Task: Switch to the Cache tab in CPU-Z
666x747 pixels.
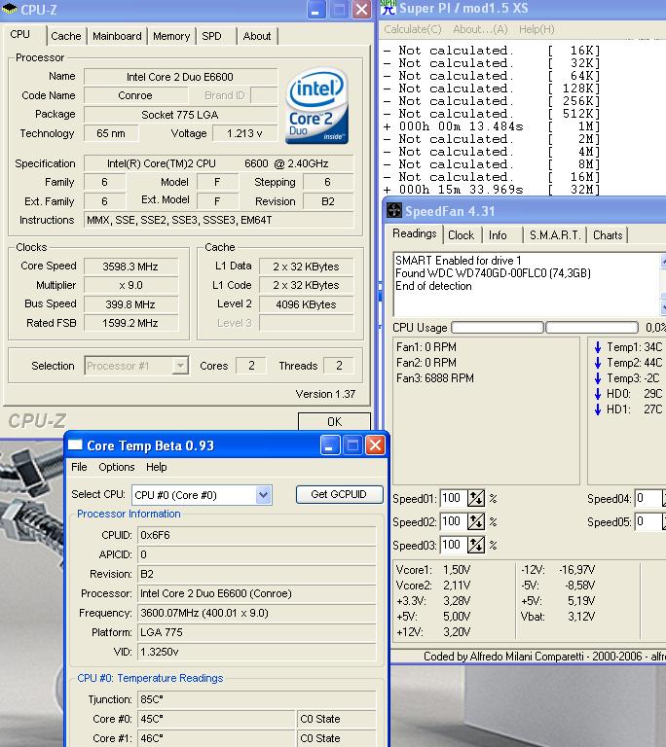Action: click(x=66, y=36)
